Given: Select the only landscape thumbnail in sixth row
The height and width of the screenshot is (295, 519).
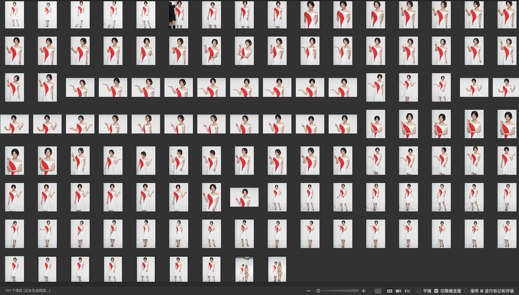Looking at the screenshot, I should pos(244,197).
